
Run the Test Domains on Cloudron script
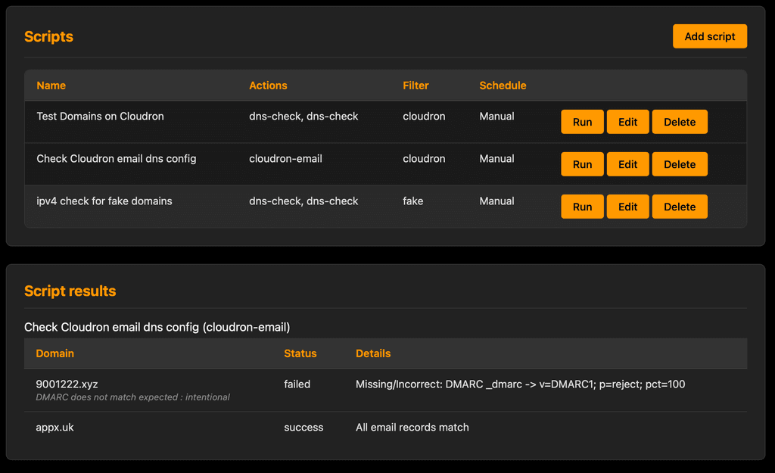click(x=582, y=121)
